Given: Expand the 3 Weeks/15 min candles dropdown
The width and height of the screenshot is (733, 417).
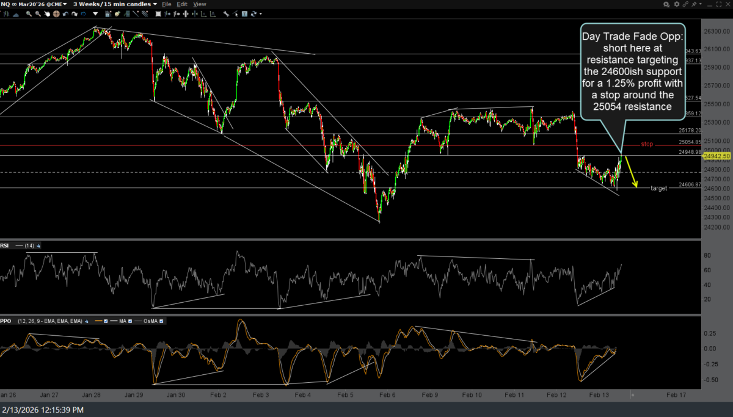Looking at the screenshot, I should coord(155,4).
